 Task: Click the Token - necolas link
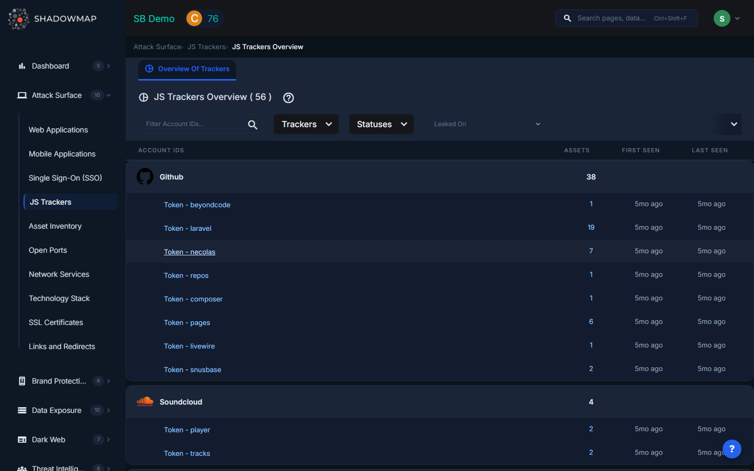190,252
